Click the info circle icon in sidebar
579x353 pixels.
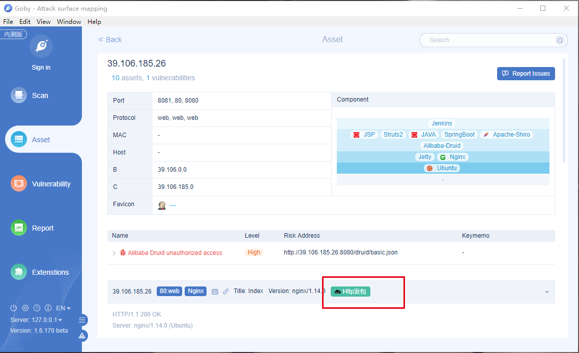48,308
